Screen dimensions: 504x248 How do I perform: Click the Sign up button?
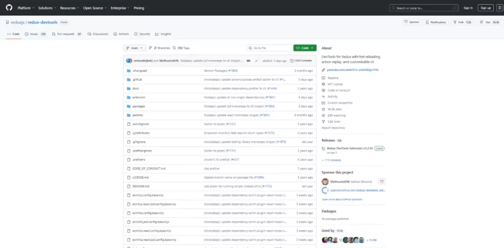pos(485,8)
